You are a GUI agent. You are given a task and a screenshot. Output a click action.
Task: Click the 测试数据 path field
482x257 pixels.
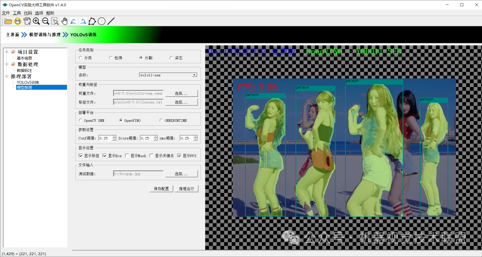[x=138, y=174]
